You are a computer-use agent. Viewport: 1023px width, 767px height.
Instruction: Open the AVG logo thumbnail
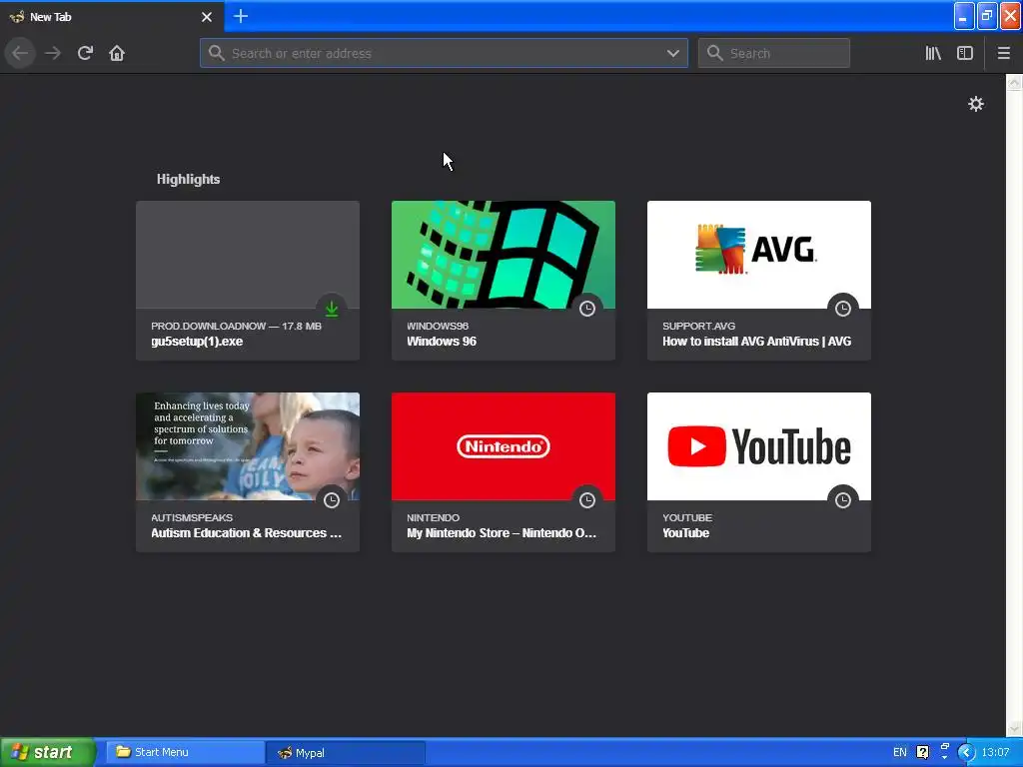pyautogui.click(x=759, y=255)
